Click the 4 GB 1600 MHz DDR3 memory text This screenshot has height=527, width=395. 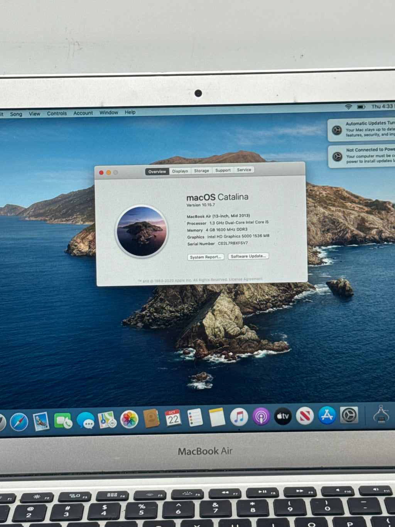coord(226,230)
